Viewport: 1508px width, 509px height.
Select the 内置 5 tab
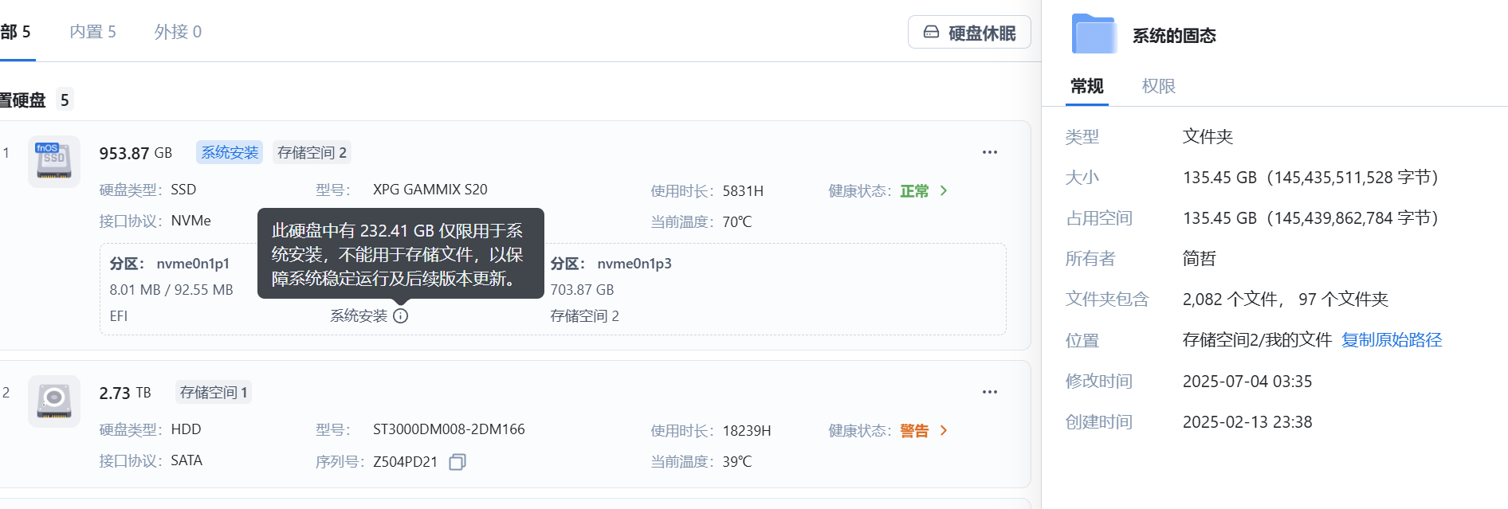tap(92, 31)
